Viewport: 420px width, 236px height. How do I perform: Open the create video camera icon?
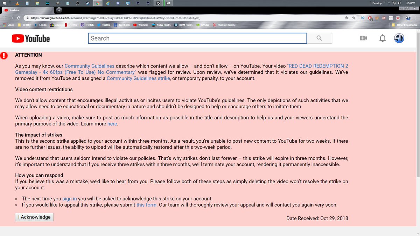point(364,38)
